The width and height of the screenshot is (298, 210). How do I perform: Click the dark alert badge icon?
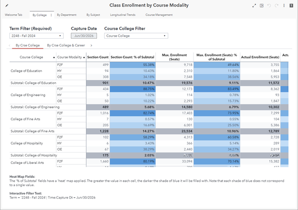coord(291,5)
